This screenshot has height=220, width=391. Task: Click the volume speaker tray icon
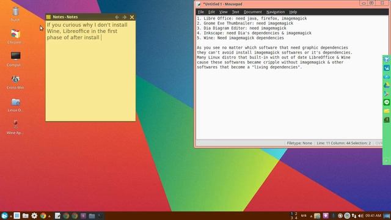360,216
